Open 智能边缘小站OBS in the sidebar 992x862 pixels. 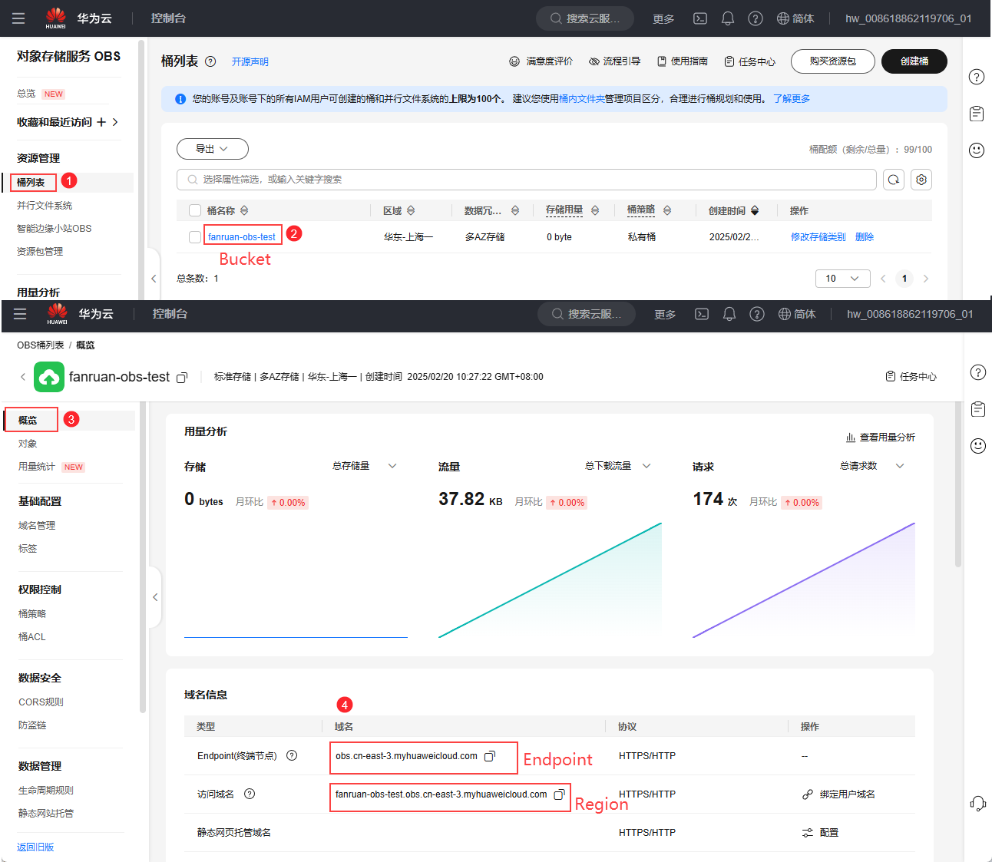tap(54, 229)
